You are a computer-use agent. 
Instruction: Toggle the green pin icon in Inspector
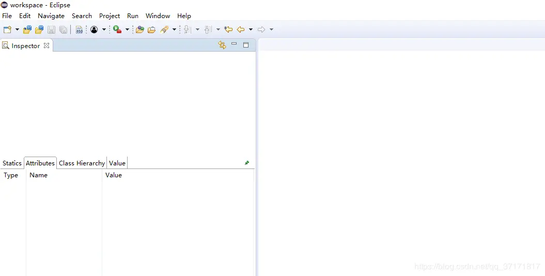coord(247,163)
